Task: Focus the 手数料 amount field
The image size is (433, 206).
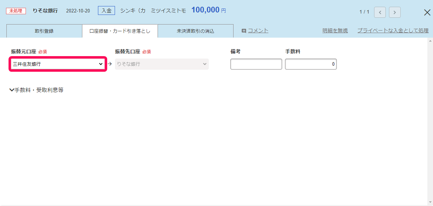Action: coord(311,64)
